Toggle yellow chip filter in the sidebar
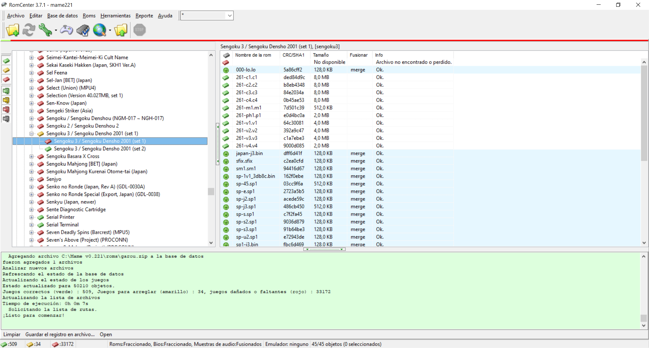Screen dimensions: 649x348 click(x=6, y=70)
